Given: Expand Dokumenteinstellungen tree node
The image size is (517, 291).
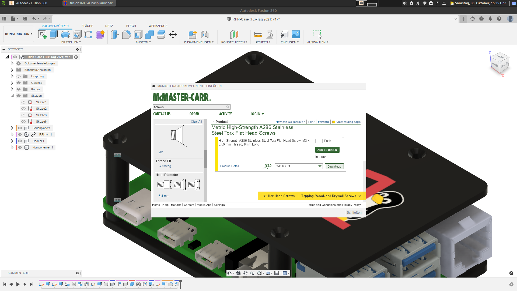Looking at the screenshot, I should 12,63.
